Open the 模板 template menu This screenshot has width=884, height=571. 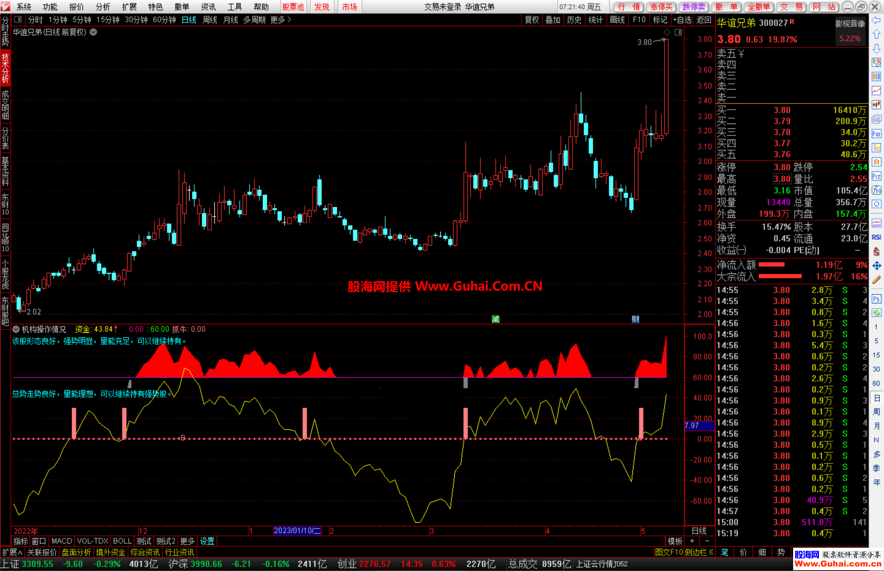click(x=675, y=541)
